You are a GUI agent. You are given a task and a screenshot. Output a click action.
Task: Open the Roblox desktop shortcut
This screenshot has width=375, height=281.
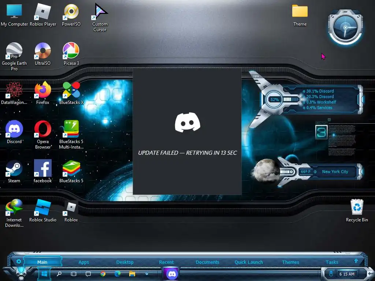tap(71, 211)
